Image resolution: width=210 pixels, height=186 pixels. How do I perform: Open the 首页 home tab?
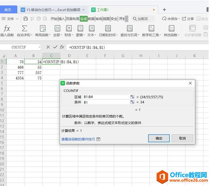(x=8, y=10)
